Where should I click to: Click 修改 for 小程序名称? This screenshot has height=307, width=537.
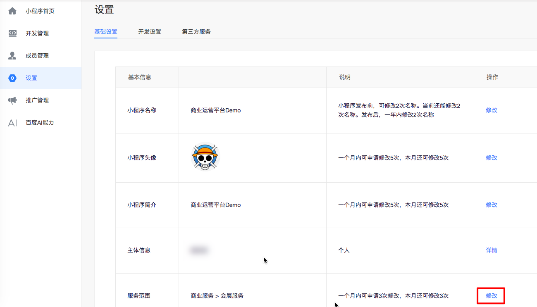[492, 110]
